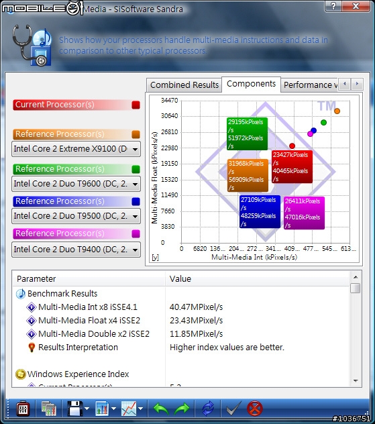This screenshot has width=375, height=424.
Task: Click the blue refresh arrows icon
Action: 208,409
